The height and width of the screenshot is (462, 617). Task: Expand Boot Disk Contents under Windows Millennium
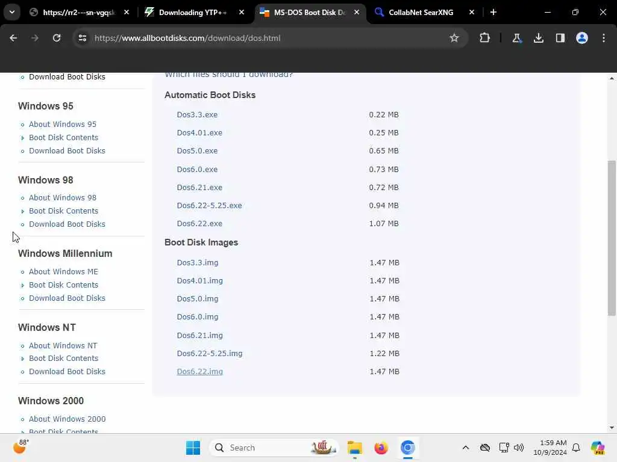[x=63, y=285]
